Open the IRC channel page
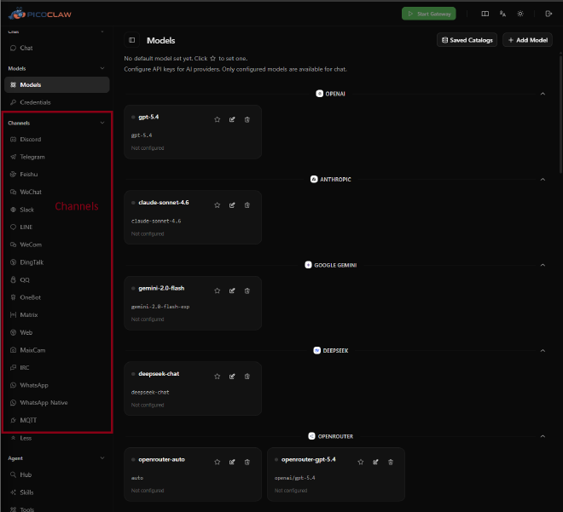Viewport: 563px width, 512px height. click(57, 367)
